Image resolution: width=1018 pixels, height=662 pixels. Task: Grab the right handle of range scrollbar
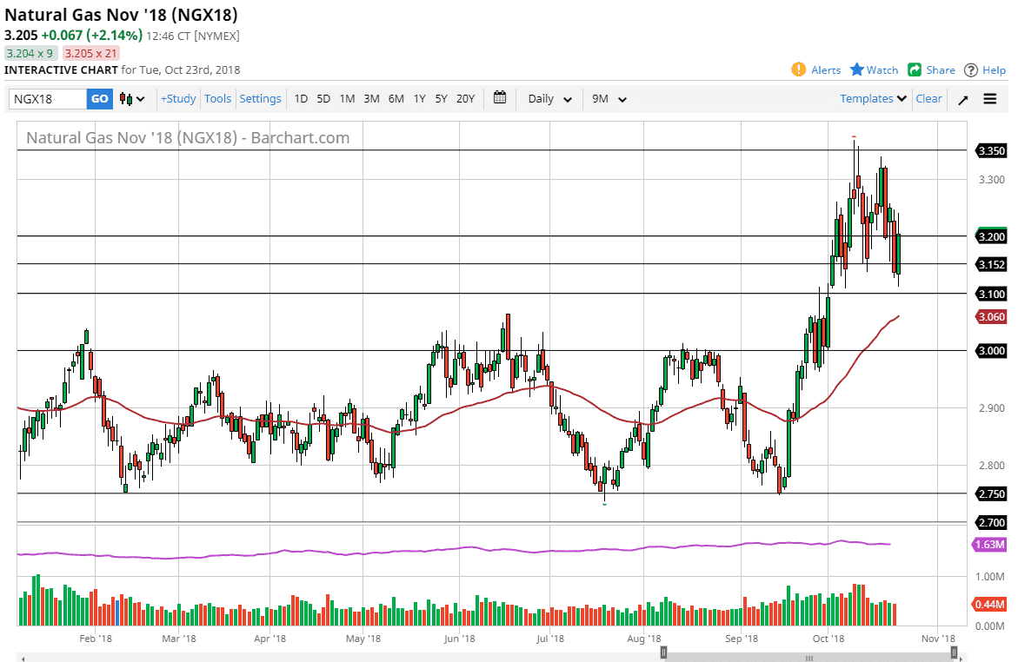coord(954,652)
